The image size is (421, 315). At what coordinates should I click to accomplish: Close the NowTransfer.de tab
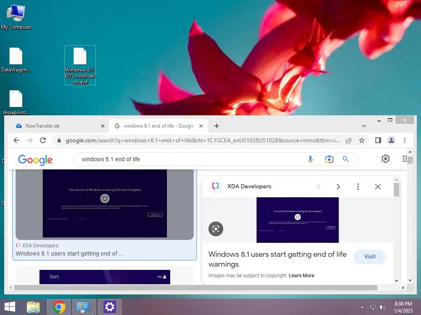point(102,126)
